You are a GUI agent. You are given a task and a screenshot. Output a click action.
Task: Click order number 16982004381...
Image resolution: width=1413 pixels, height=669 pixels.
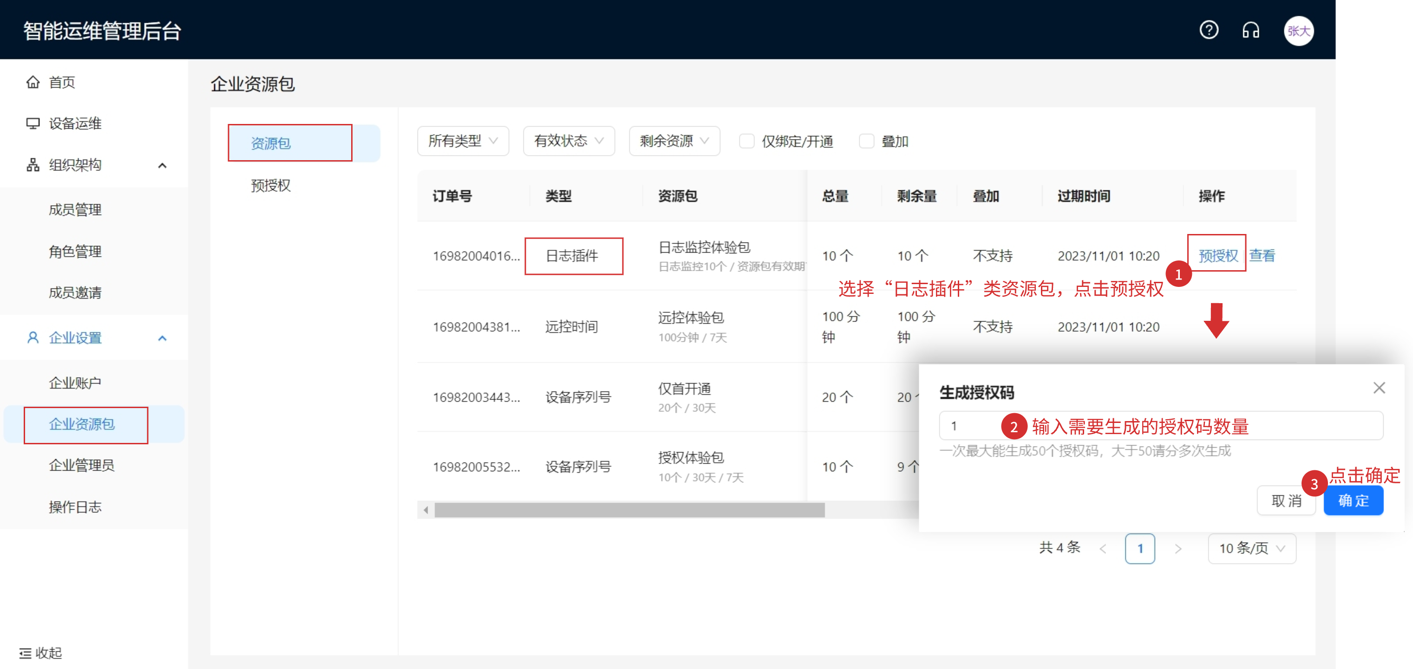476,327
